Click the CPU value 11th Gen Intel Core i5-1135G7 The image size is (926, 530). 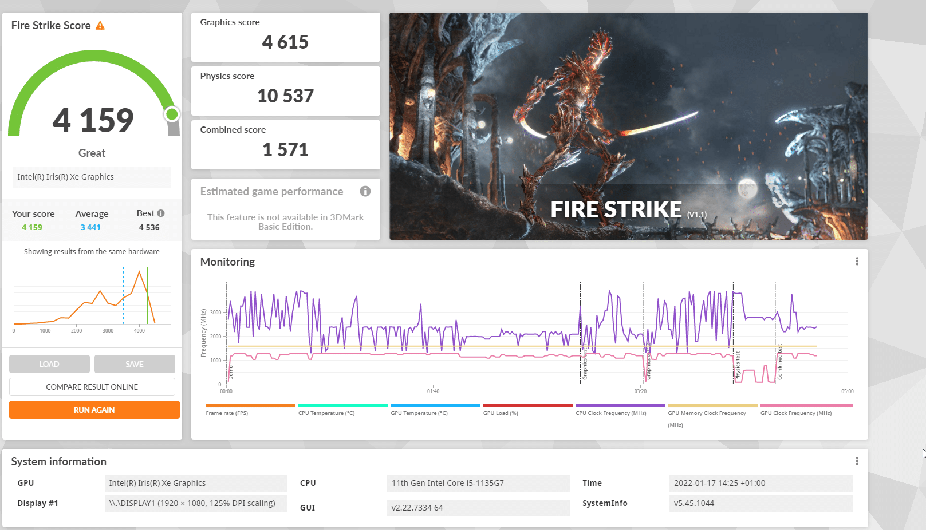click(478, 483)
